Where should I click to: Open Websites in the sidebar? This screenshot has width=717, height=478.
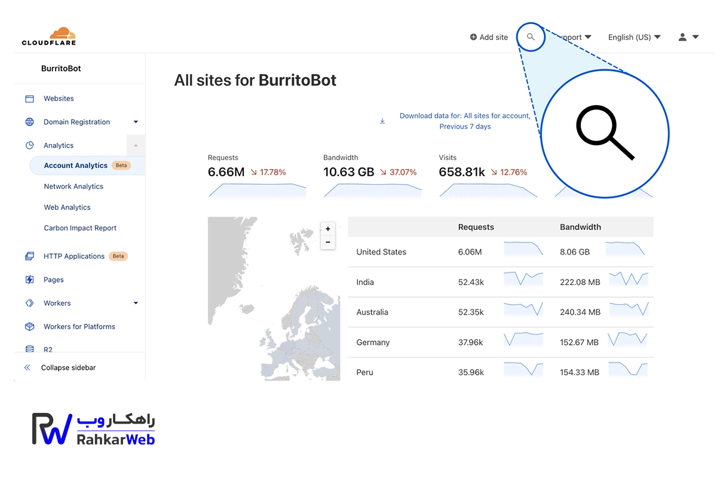pos(59,99)
